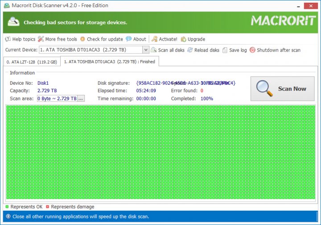Click Upgrade link text
The image size is (321, 225).
(x=196, y=39)
